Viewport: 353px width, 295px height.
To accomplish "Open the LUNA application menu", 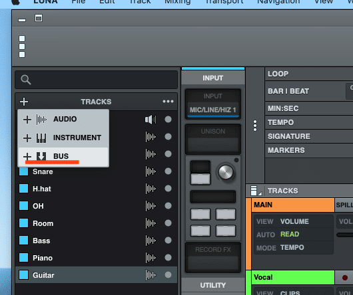I will coord(45,2).
